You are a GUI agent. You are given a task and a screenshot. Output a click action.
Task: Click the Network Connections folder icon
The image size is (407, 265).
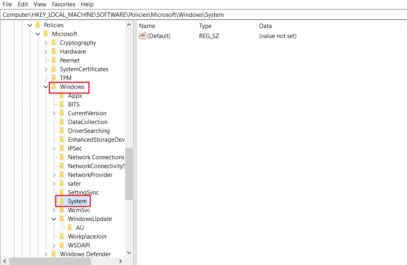[x=62, y=157]
